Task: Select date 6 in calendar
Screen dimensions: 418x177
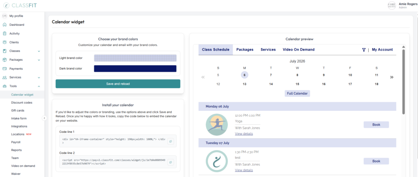Action: pyautogui.click(x=245, y=75)
